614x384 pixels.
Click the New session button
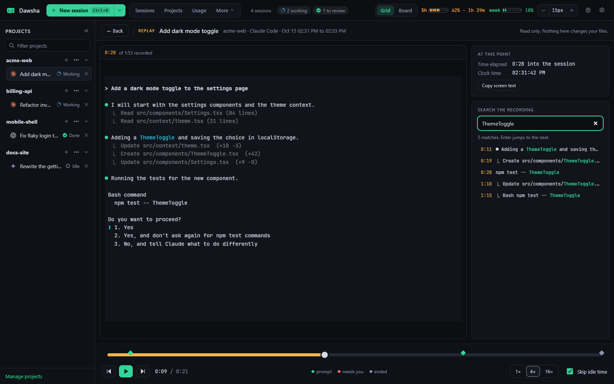pyautogui.click(x=81, y=10)
